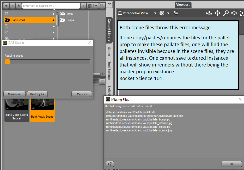Image resolution: width=244 pixels, height=170 pixels.
Task: Activate the pan camera control
Action: click(217, 13)
